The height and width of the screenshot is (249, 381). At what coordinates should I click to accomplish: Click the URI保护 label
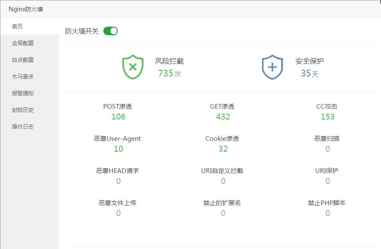pos(327,171)
